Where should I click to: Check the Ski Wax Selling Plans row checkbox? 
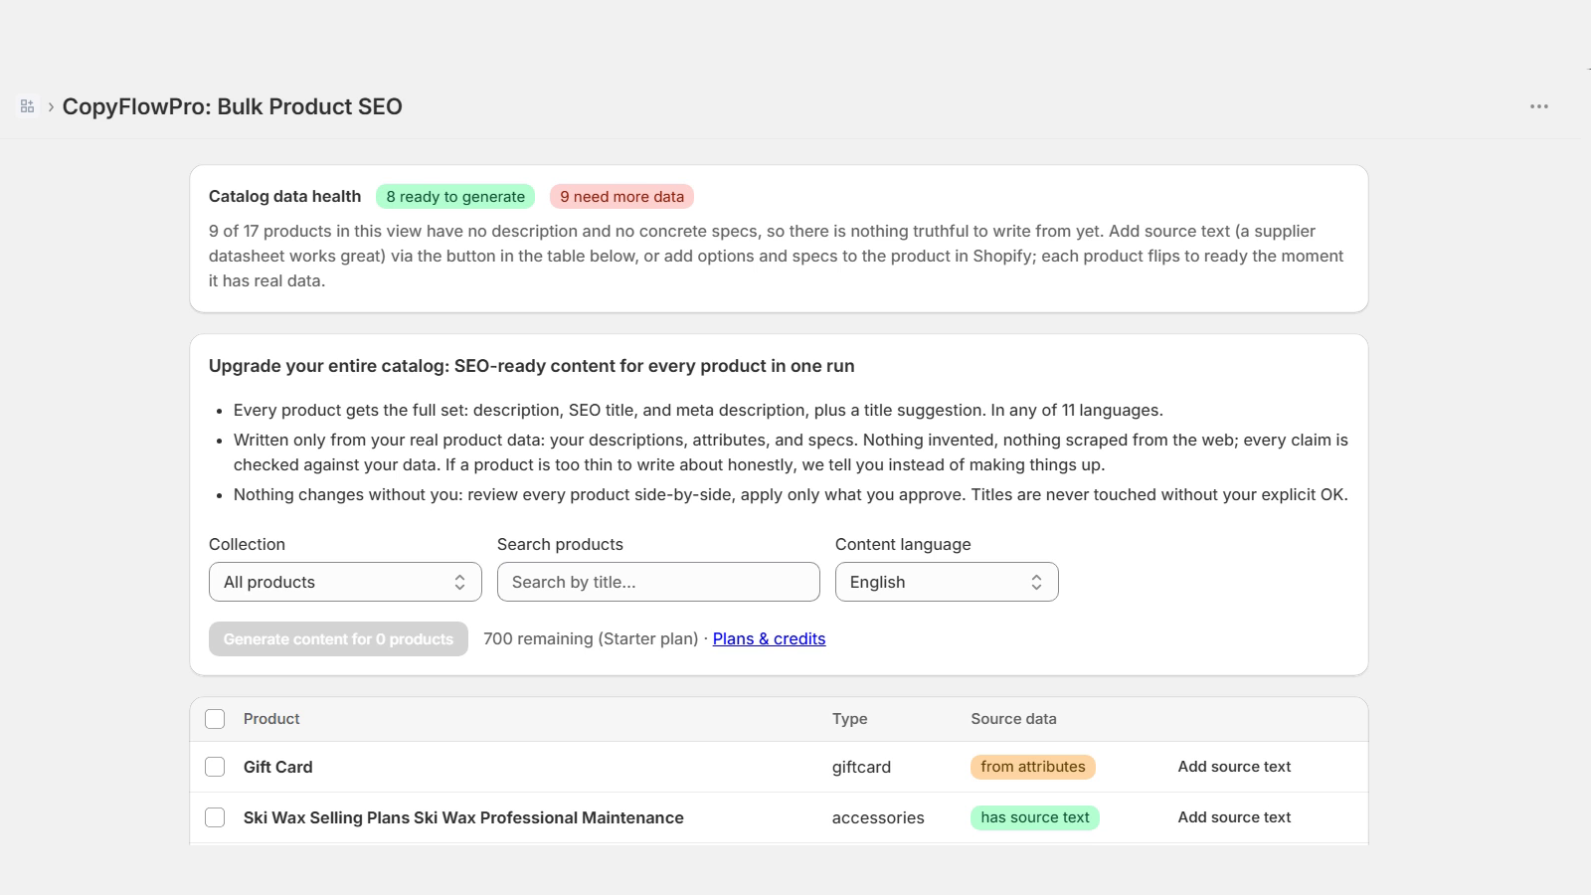coord(215,817)
